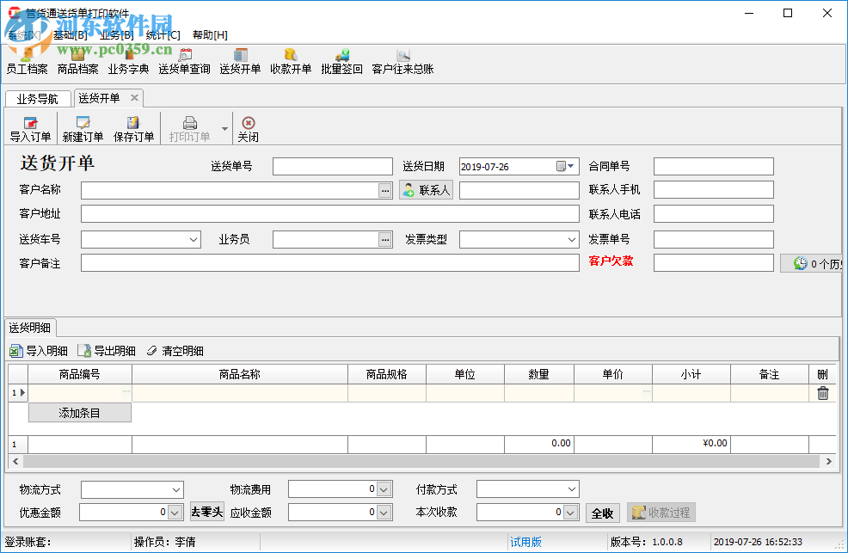Click the 试用版 link in status bar

point(525,542)
